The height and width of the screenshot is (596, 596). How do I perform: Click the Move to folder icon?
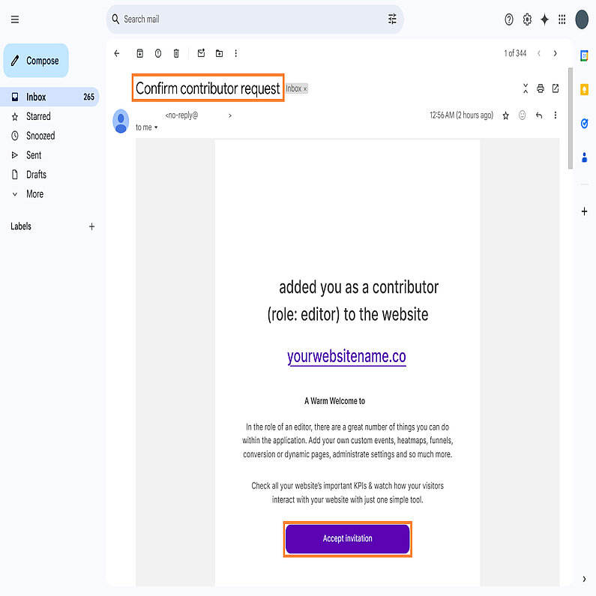pos(219,53)
